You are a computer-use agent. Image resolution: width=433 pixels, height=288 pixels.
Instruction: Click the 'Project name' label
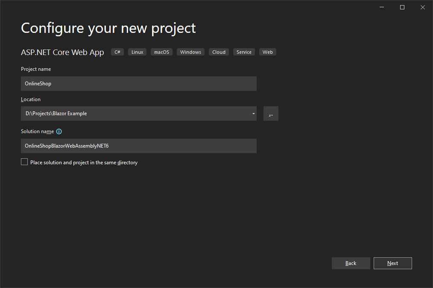click(36, 69)
